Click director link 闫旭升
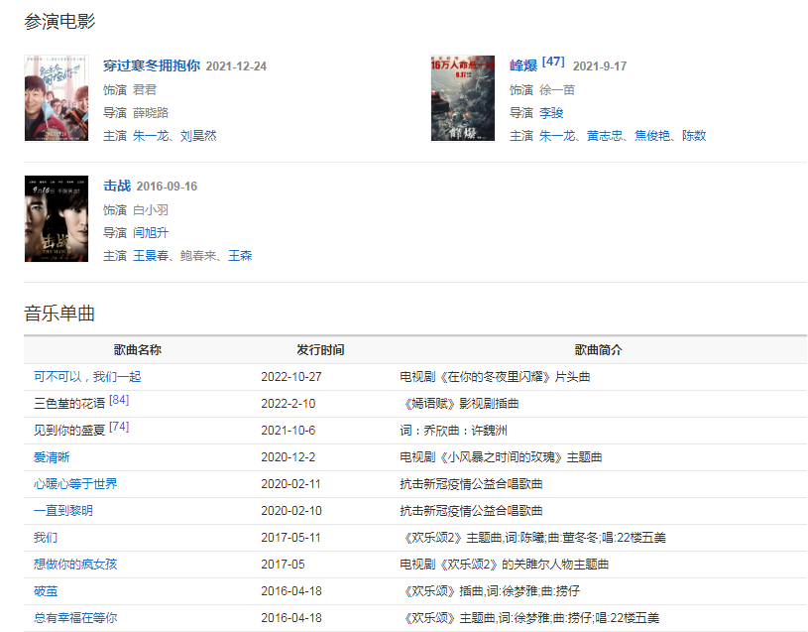This screenshot has width=808, height=632. click(151, 233)
